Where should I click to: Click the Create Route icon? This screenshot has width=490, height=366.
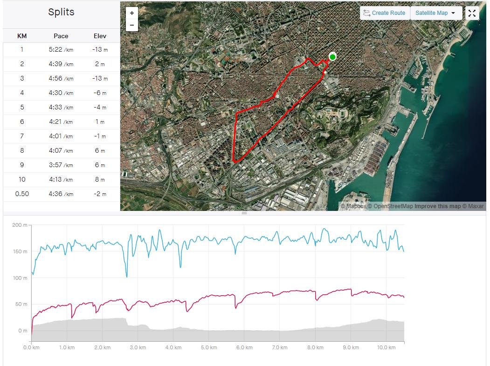coord(367,13)
